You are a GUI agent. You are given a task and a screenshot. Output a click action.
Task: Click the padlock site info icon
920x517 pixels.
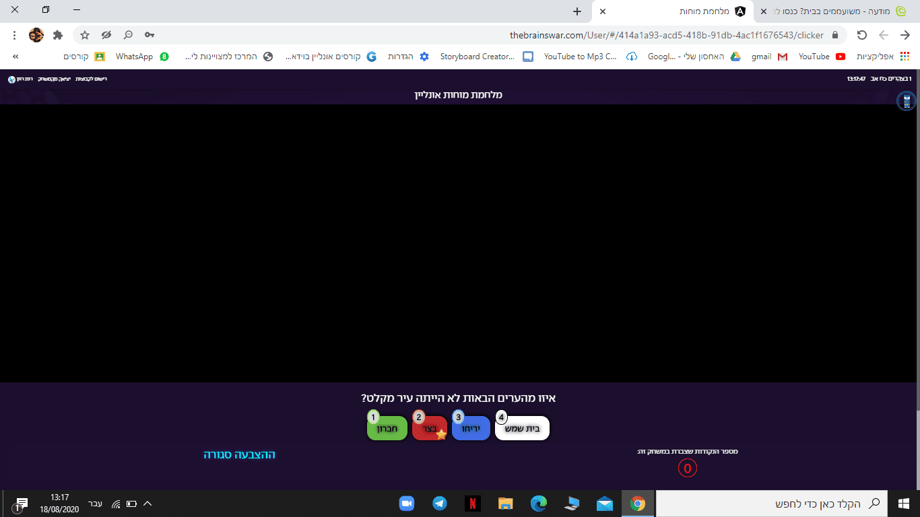835,35
